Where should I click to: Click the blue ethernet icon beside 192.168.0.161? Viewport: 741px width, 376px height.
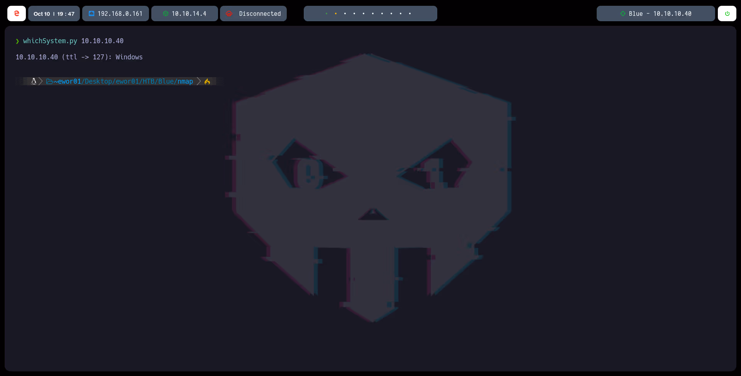click(x=91, y=13)
